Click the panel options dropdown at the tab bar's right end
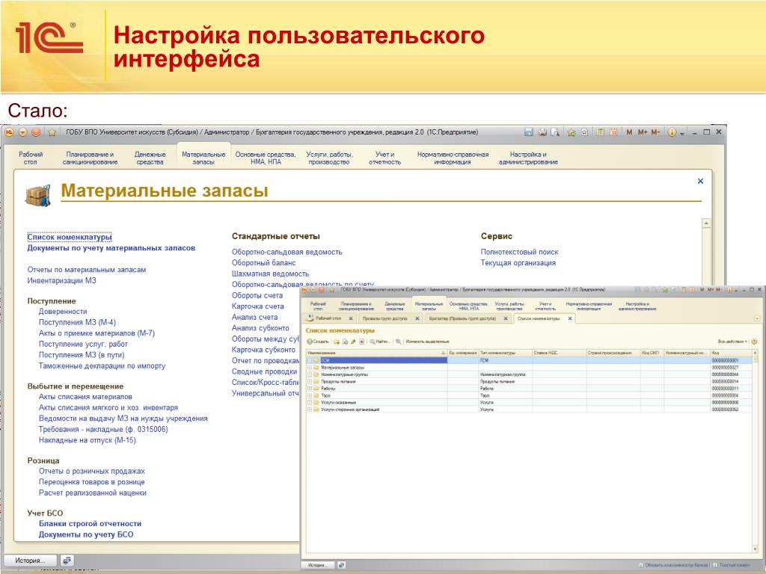The image size is (766, 574). pos(757,318)
